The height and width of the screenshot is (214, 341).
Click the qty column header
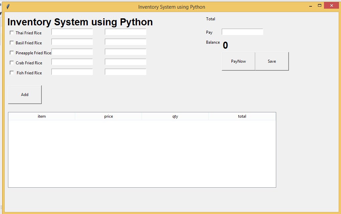[175, 116]
